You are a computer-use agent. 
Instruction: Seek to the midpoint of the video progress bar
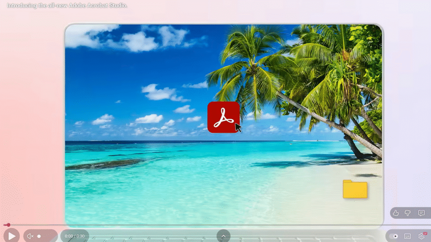pyautogui.click(x=215, y=225)
